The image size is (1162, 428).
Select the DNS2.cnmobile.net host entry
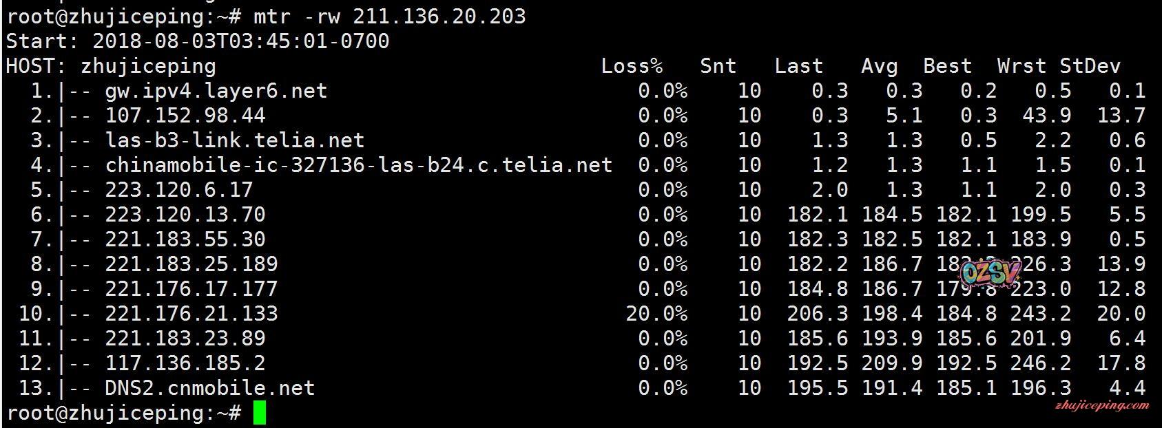(x=209, y=388)
